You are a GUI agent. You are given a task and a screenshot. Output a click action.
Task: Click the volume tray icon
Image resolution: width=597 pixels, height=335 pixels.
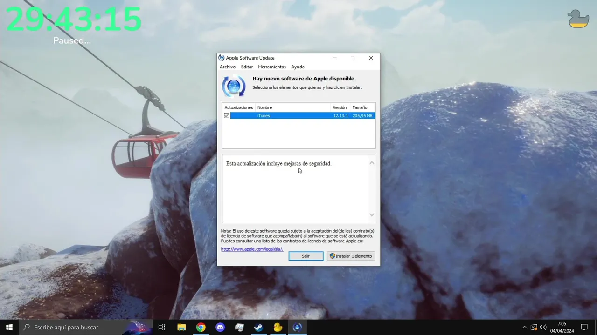(x=543, y=327)
